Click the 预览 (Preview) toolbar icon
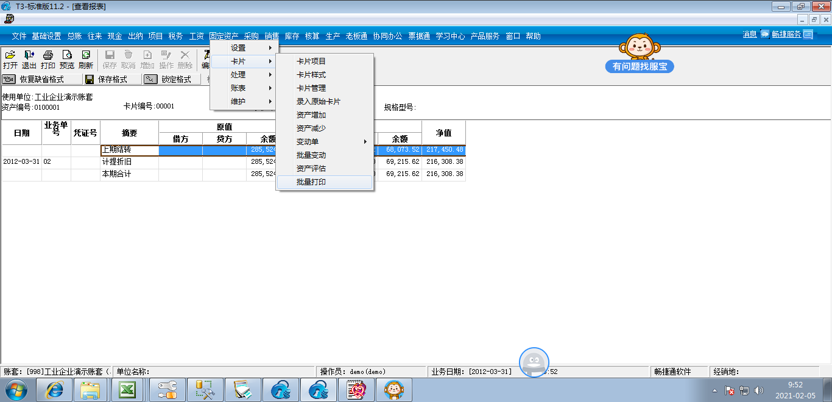 [67, 60]
